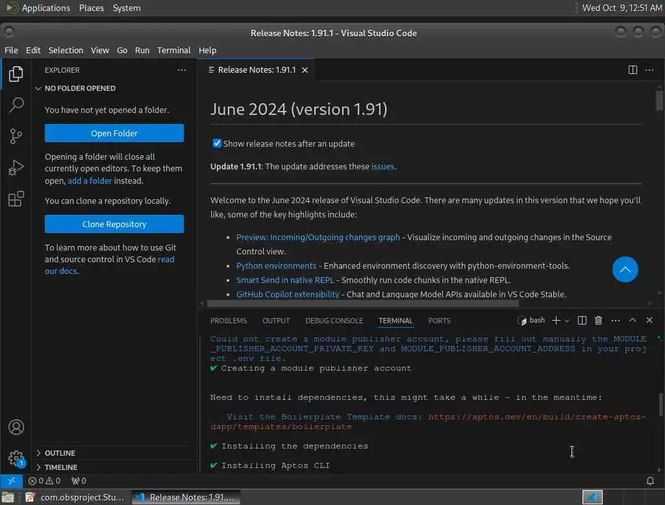The width and height of the screenshot is (665, 505).
Task: Follow the read our docs link
Action: click(x=109, y=265)
